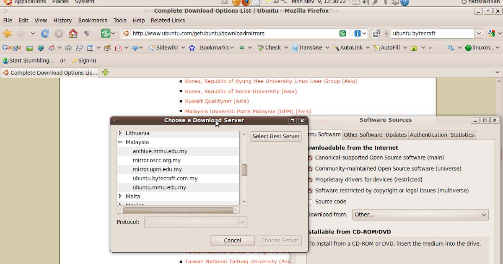Click the Bluetooth icon in the top panel
The image size is (503, 264).
385,2
